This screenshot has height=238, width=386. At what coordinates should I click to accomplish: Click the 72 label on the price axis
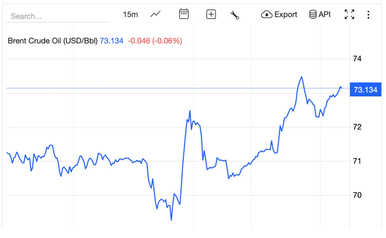click(x=357, y=127)
